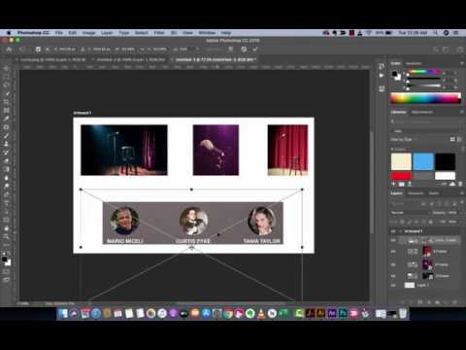Click the Photoshop icon in the Dock

(x=343, y=313)
